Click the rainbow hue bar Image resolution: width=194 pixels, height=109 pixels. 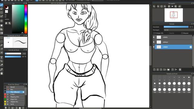pos(26,19)
